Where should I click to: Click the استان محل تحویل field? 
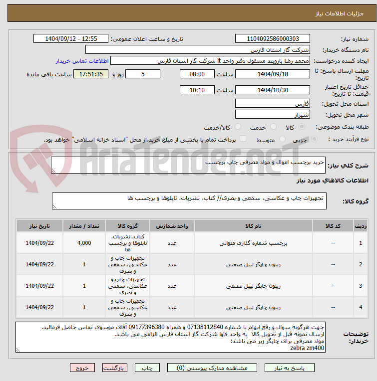(273, 104)
